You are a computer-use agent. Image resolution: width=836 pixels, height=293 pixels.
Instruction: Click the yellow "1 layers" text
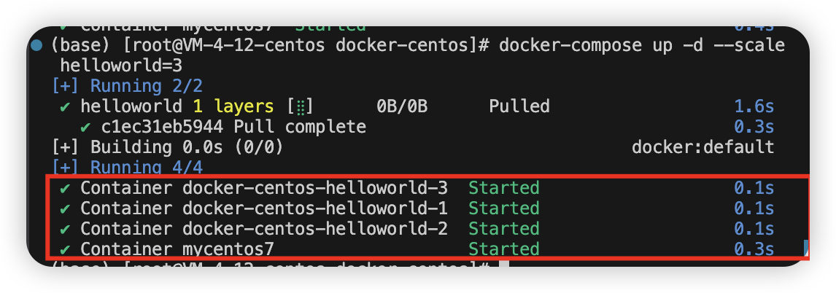(233, 106)
